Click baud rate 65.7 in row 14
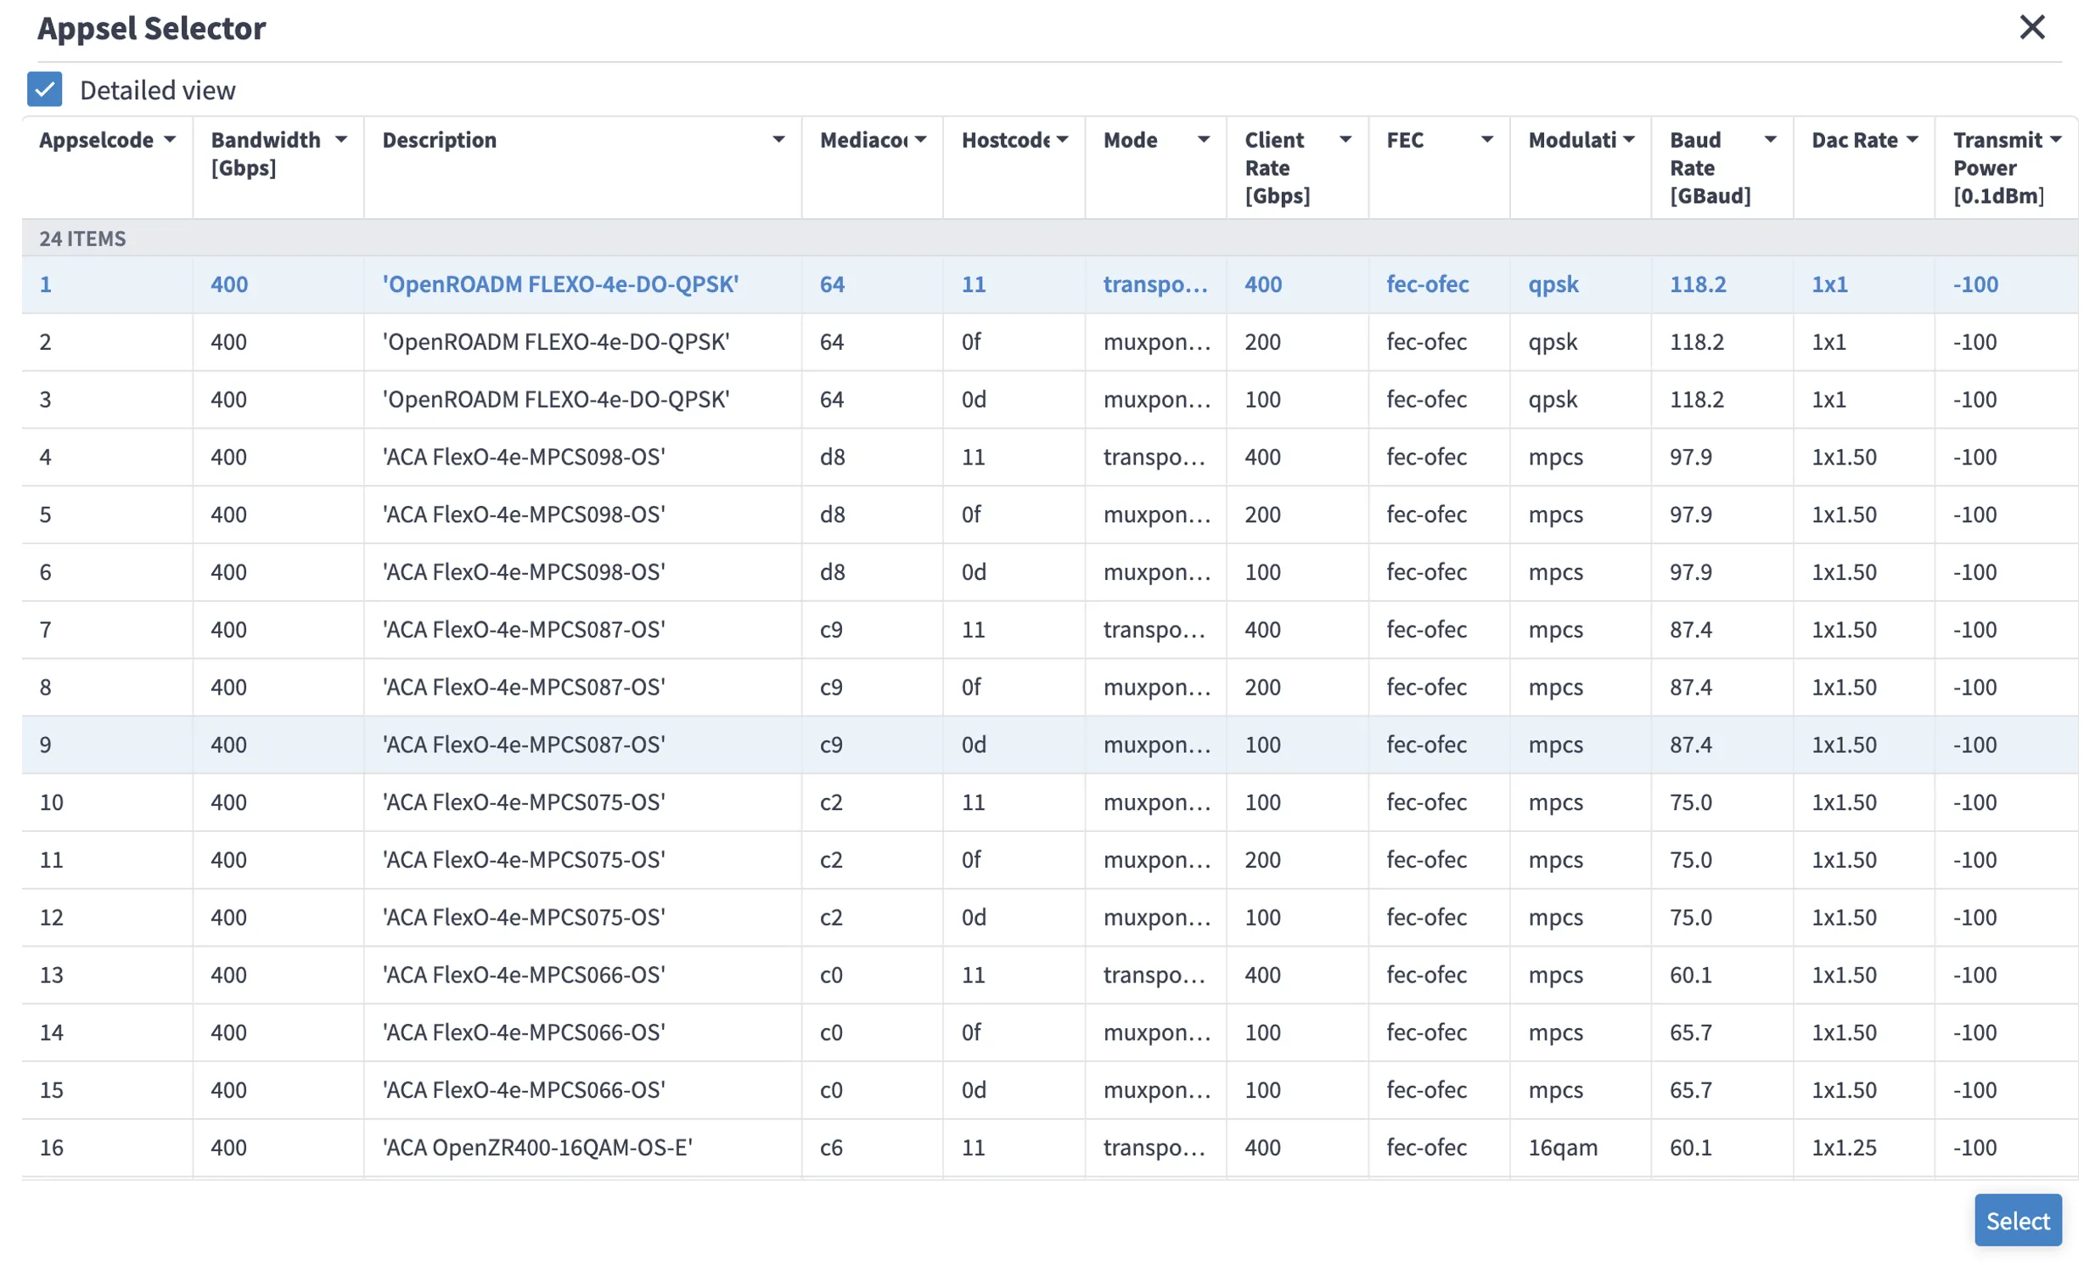 [x=1690, y=1032]
